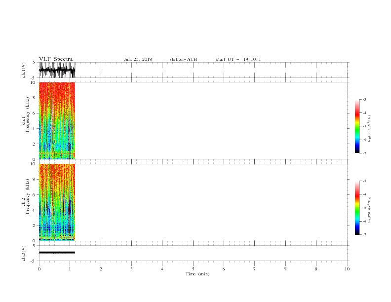391x302 pixels.
Task: Click the "-3" label on upper colorbar
Action: pyautogui.click(x=364, y=99)
